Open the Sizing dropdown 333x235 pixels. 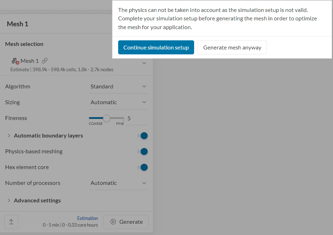pos(118,102)
